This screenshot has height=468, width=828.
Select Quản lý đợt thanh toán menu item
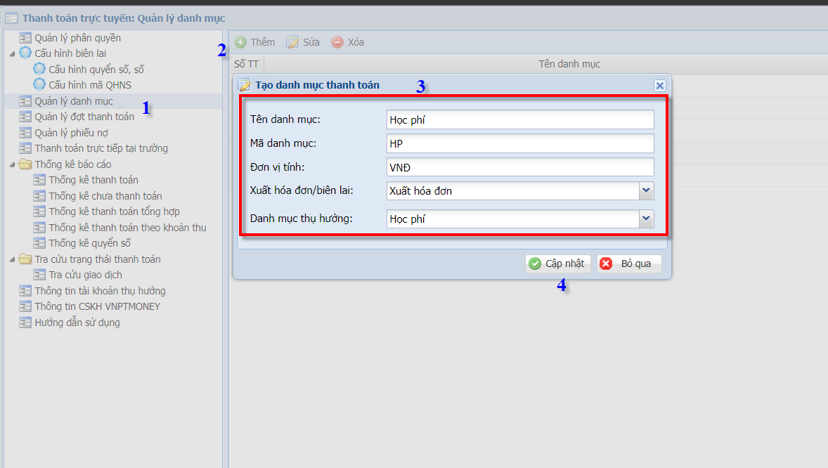pyautogui.click(x=84, y=117)
